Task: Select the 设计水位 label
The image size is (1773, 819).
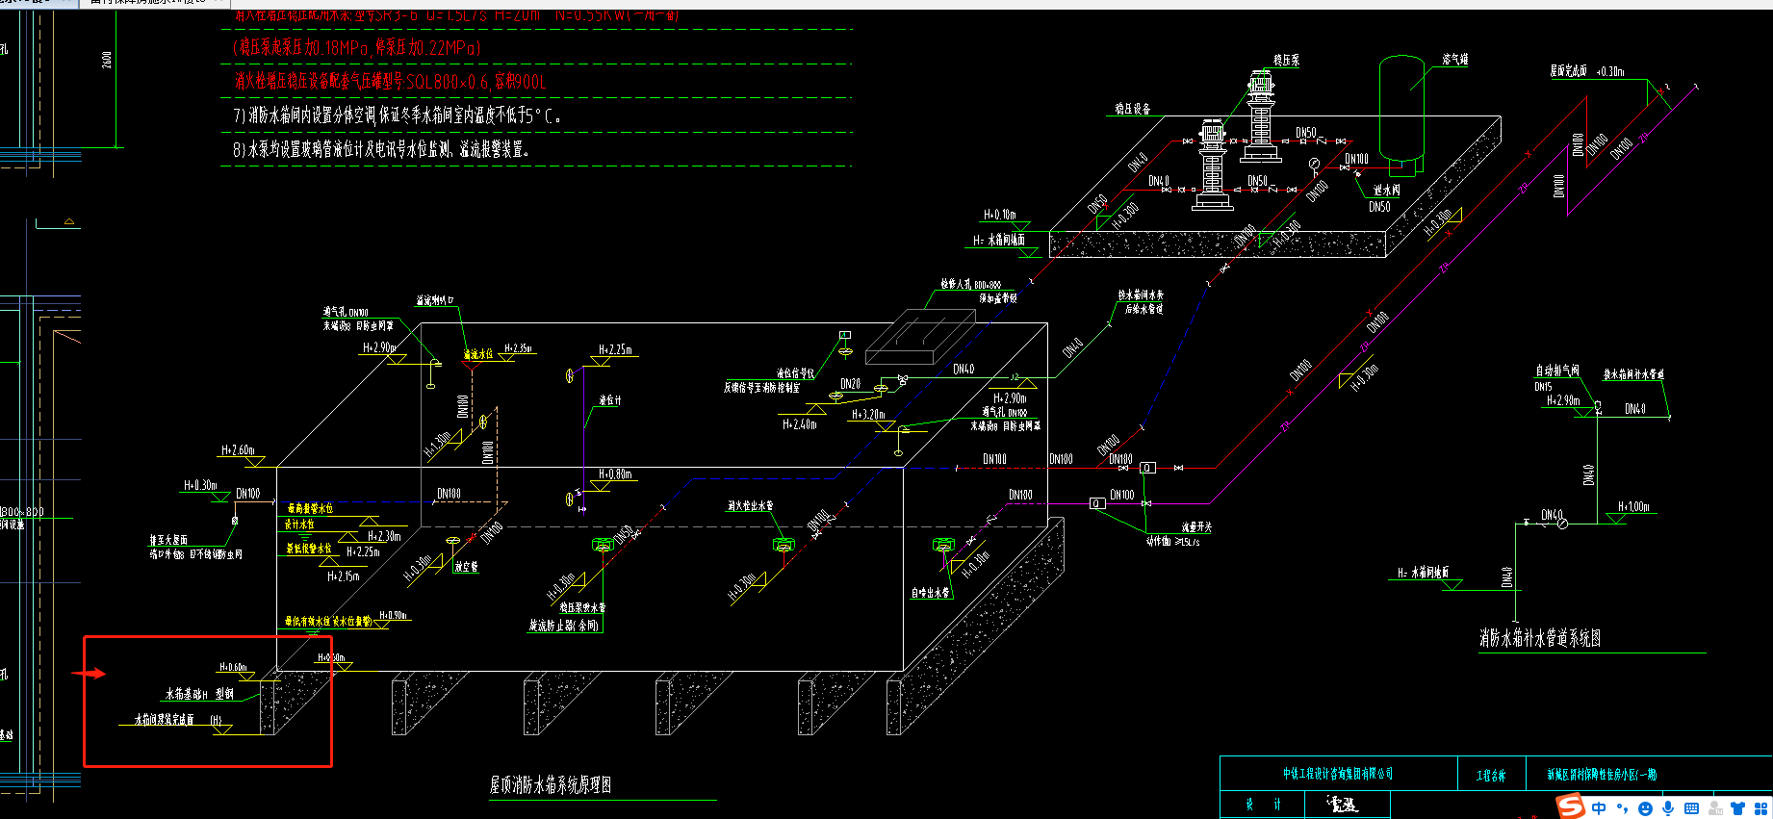Action: [299, 525]
